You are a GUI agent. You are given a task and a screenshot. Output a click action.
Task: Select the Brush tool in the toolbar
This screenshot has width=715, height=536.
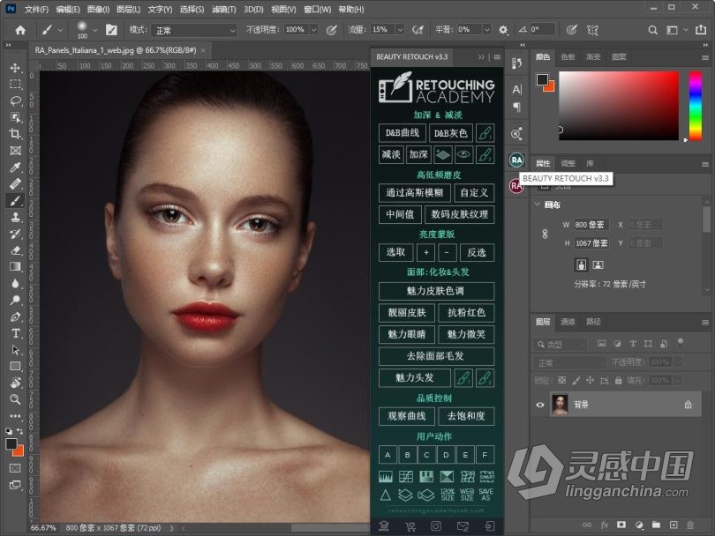15,200
